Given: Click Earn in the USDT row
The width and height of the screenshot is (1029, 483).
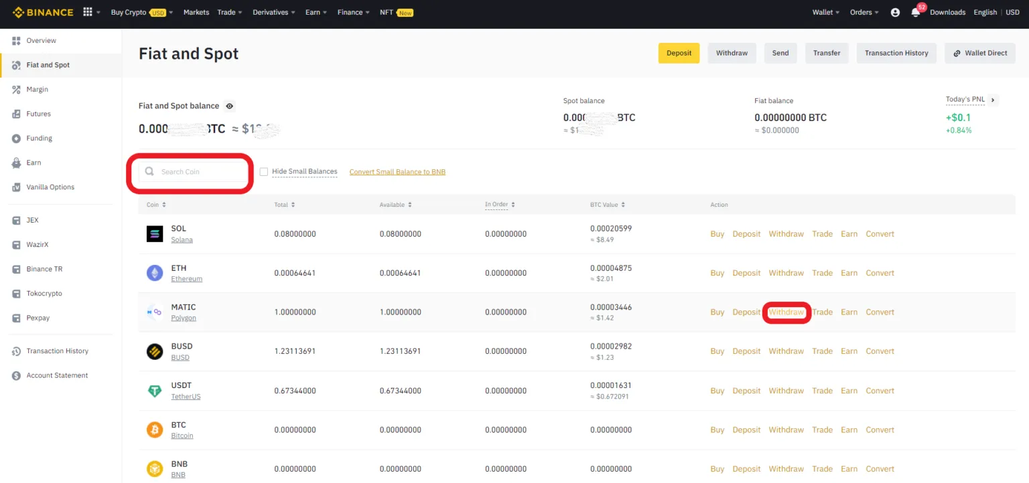Looking at the screenshot, I should point(849,391).
